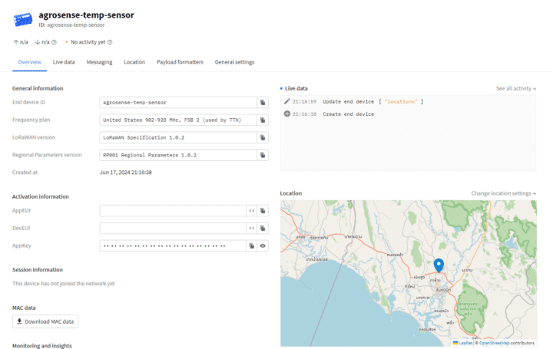
Task: Open the See all activity link
Action: click(x=515, y=88)
